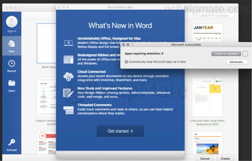Click the laptop icon beside Unmistakably Office
Viewport: 252px width, 161px height.
coord(68,43)
